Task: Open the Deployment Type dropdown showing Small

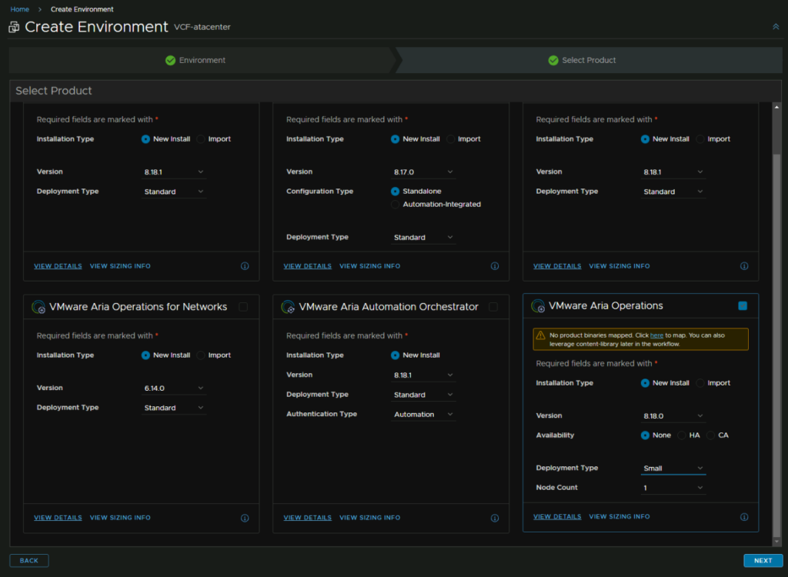Action: click(x=673, y=469)
